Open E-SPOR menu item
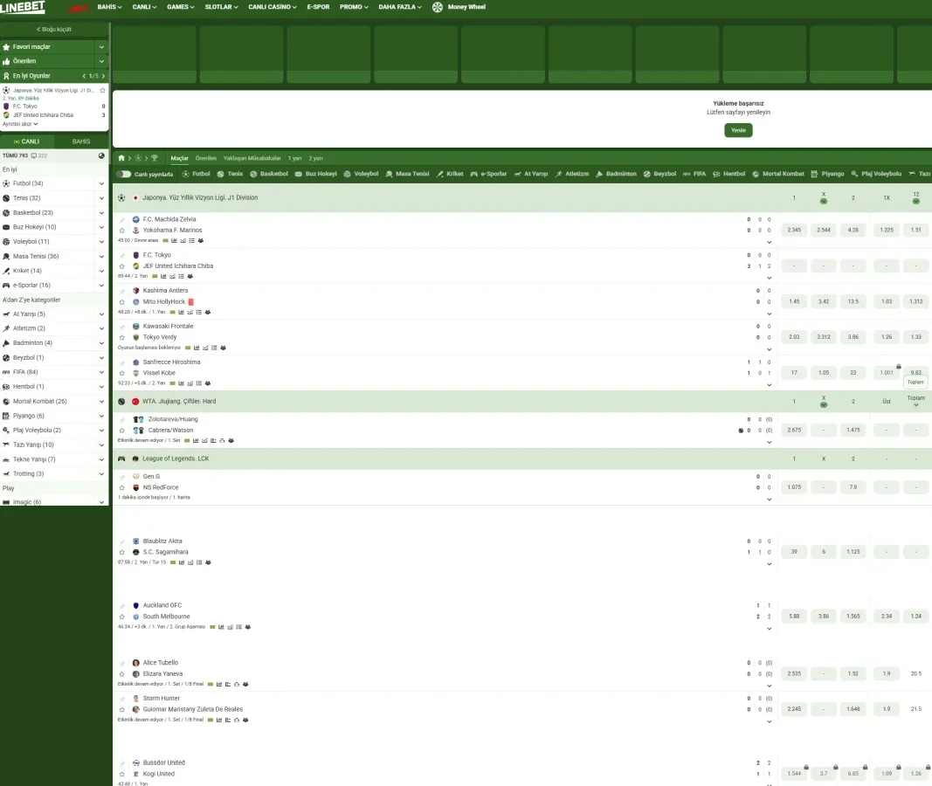Image resolution: width=932 pixels, height=786 pixels. pos(318,7)
